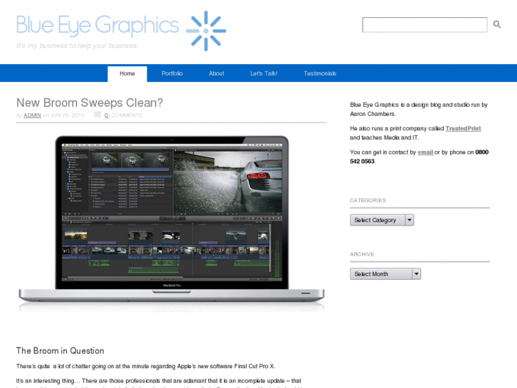Screen dimensions: 517x388
Task: Click the comments speech bubble icon
Action: click(x=97, y=115)
